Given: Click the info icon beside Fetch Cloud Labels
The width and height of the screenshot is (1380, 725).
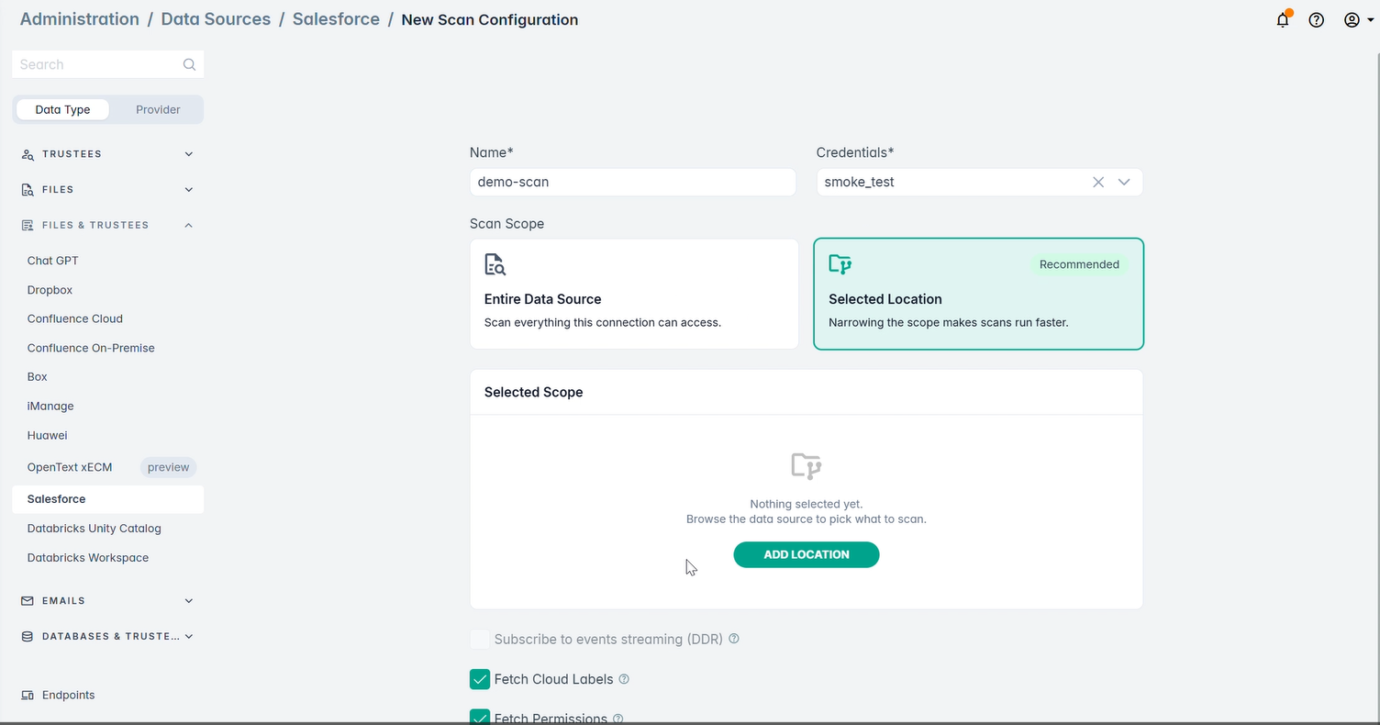Looking at the screenshot, I should coord(624,679).
